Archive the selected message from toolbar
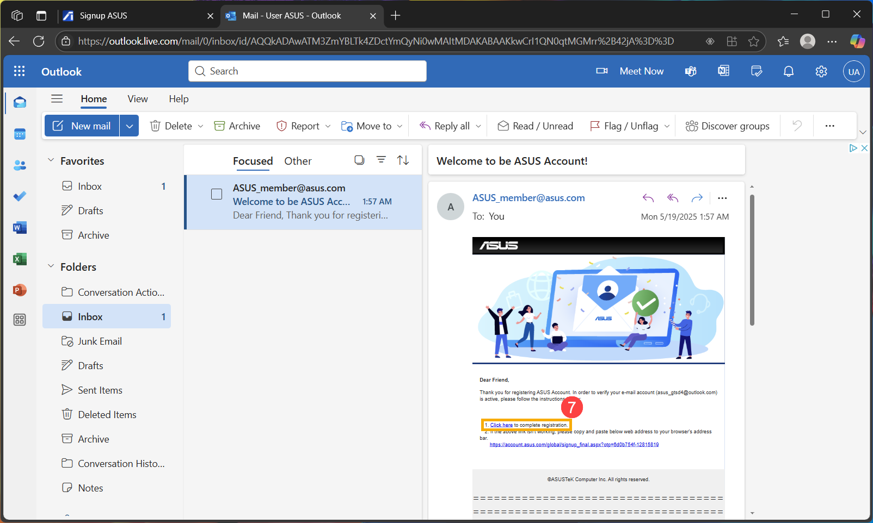This screenshot has width=873, height=523. [237, 126]
